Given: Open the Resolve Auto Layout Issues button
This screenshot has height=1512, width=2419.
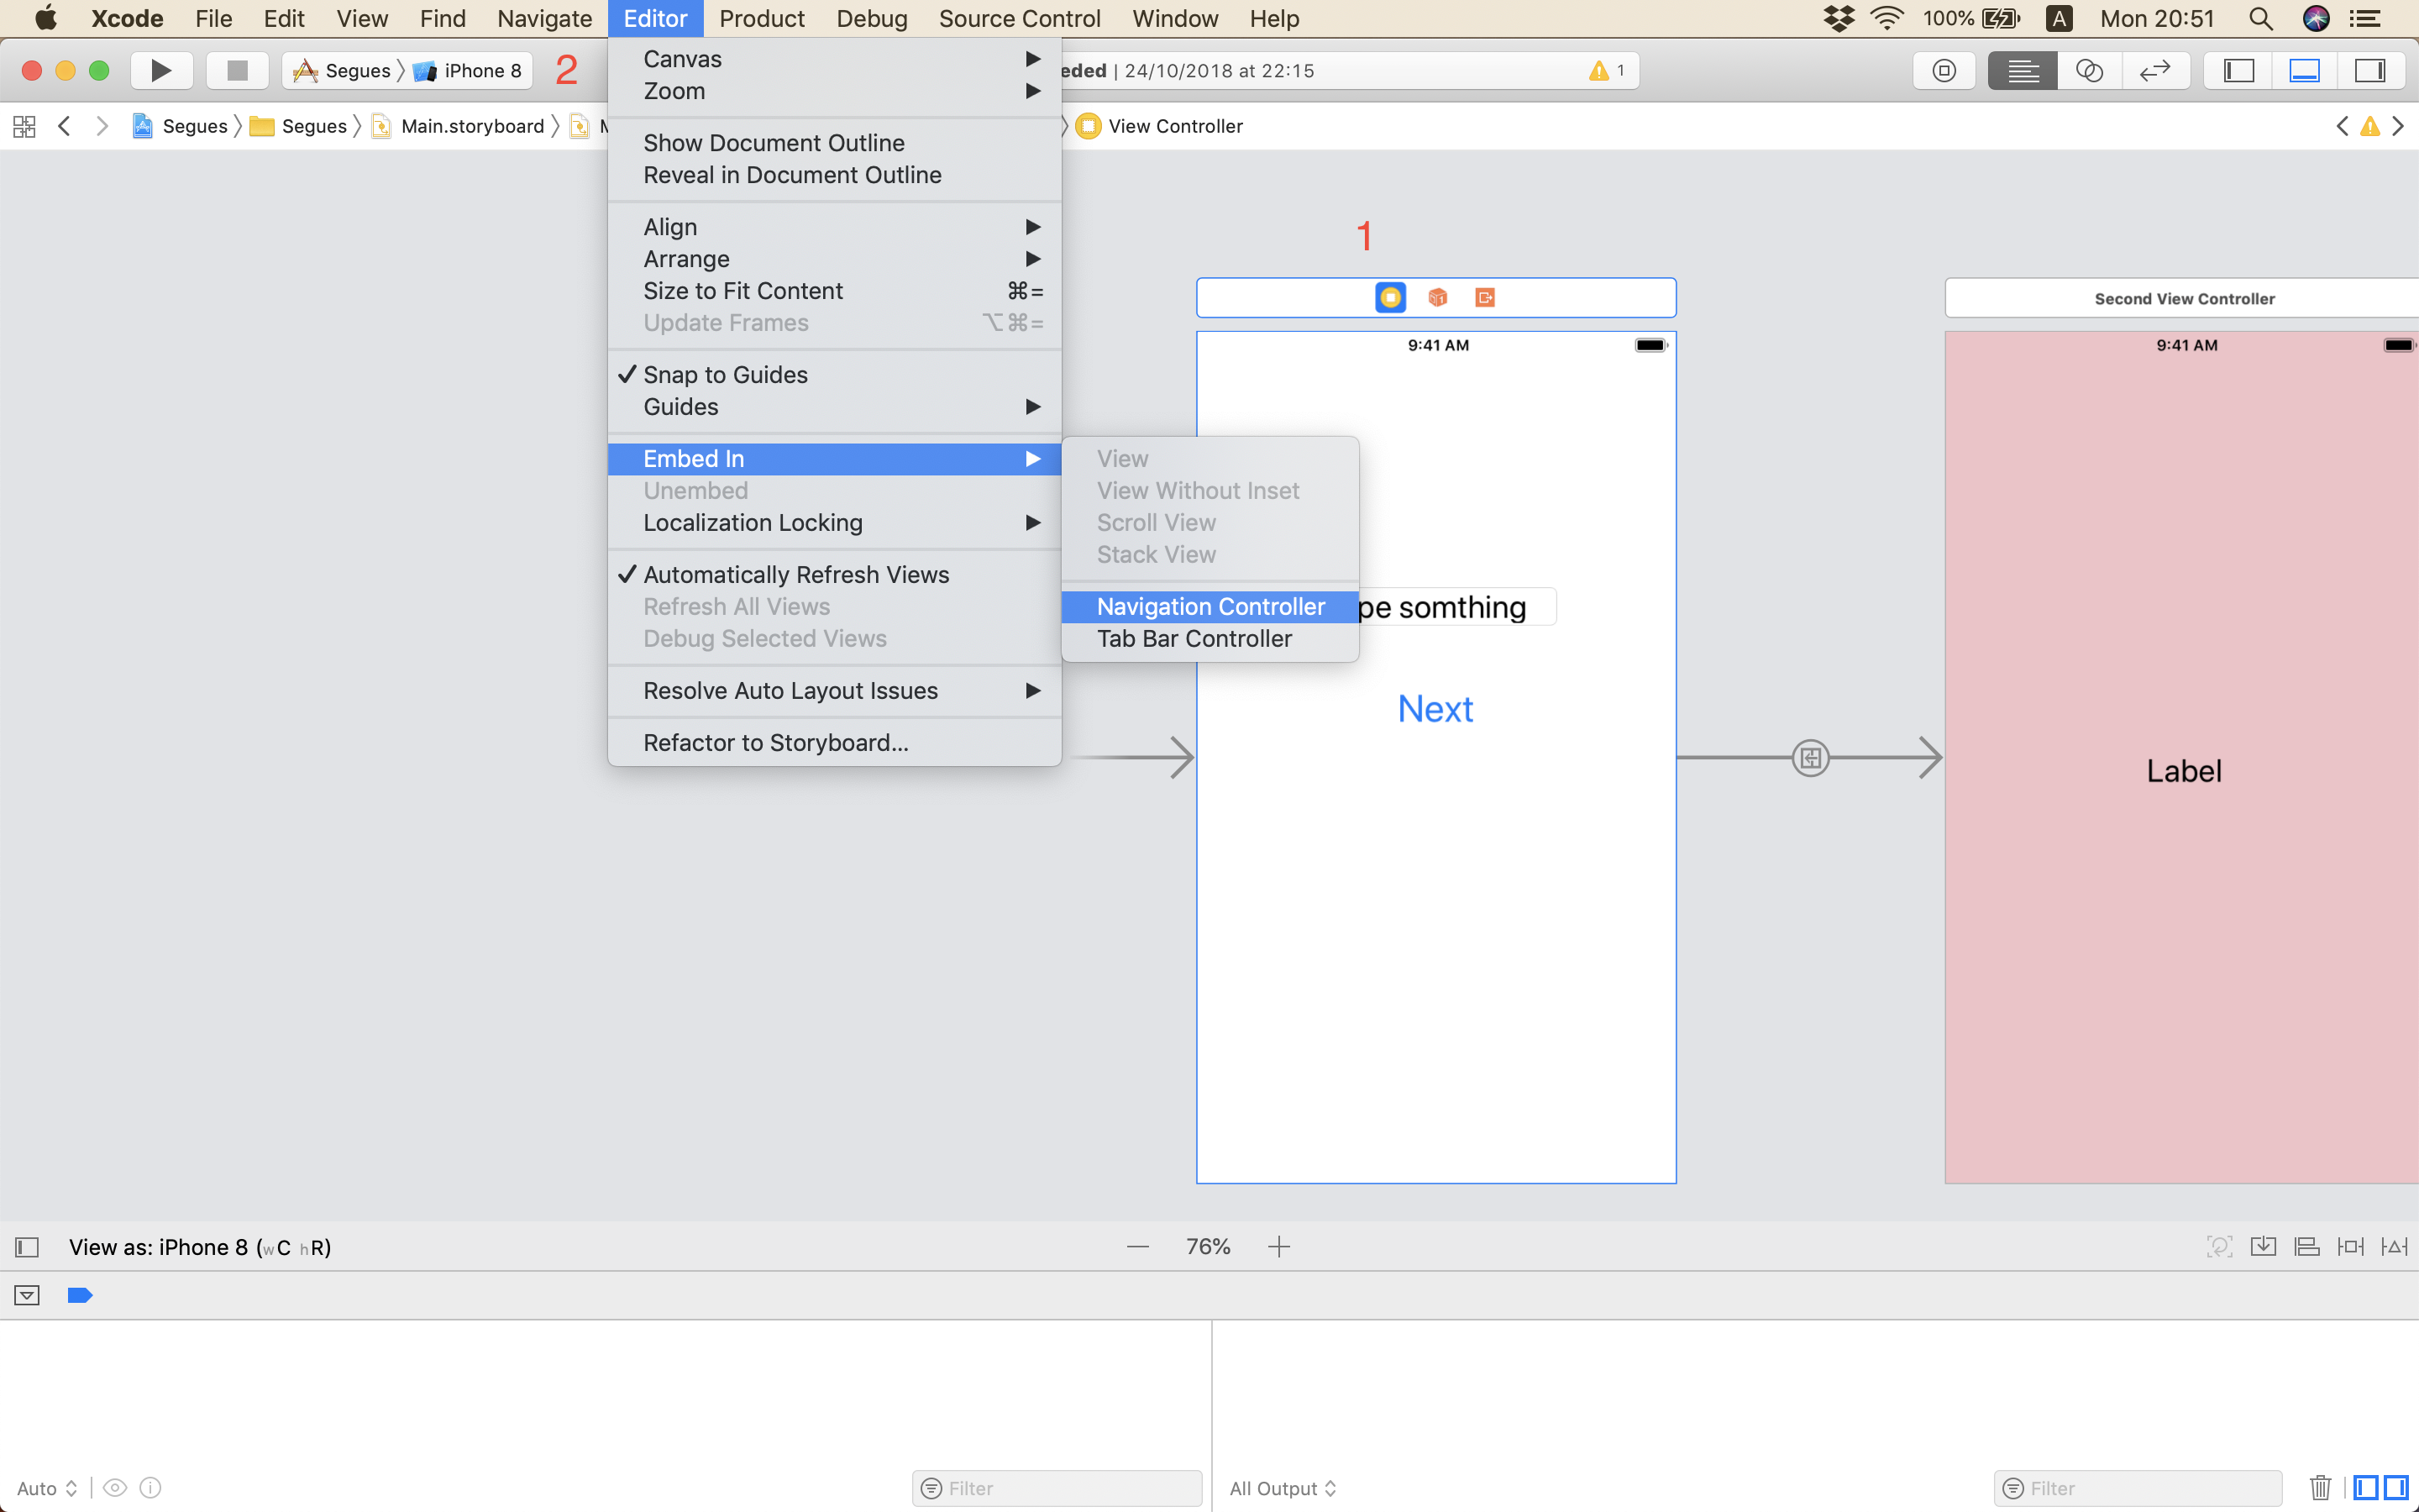Looking at the screenshot, I should pos(2394,1246).
